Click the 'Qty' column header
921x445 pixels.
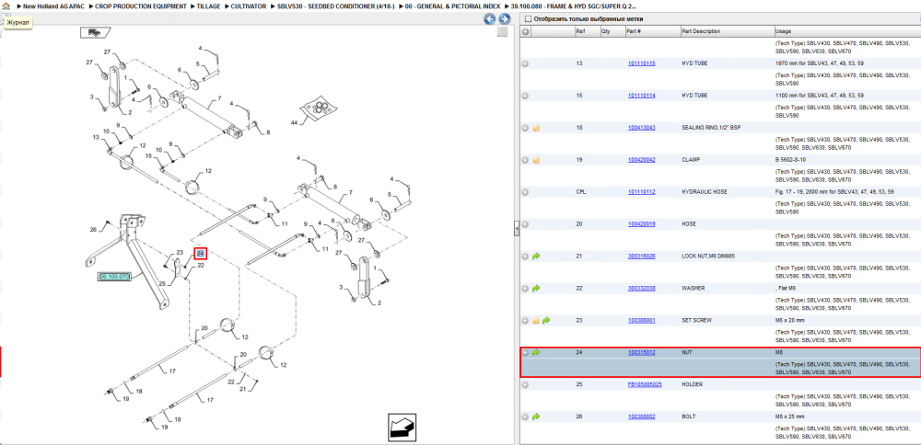click(612, 31)
